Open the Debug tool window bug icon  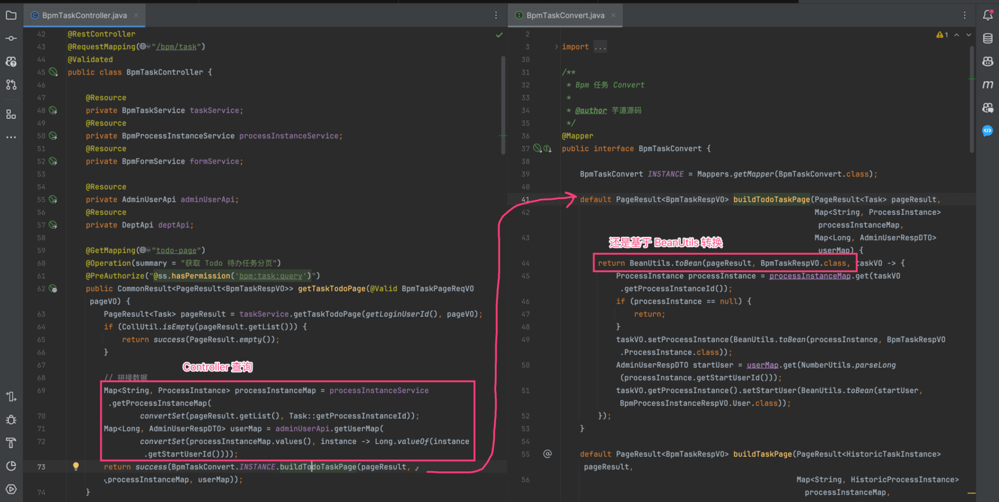11,420
